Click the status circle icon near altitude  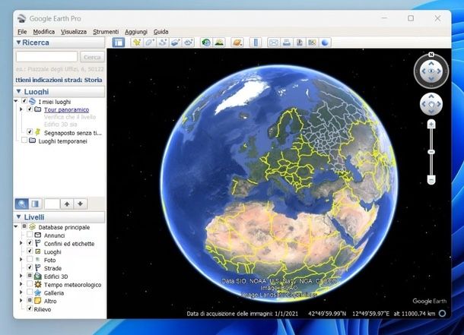(442, 314)
